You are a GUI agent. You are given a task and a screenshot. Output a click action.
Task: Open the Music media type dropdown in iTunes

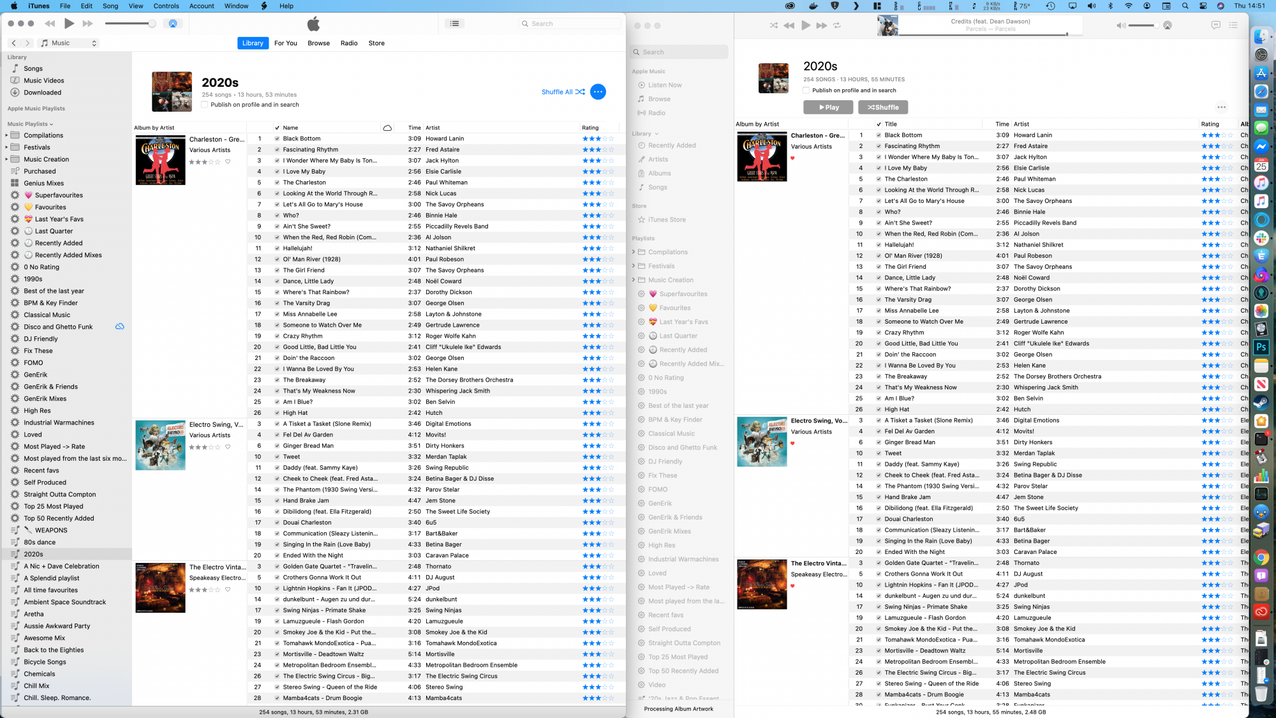click(x=69, y=43)
